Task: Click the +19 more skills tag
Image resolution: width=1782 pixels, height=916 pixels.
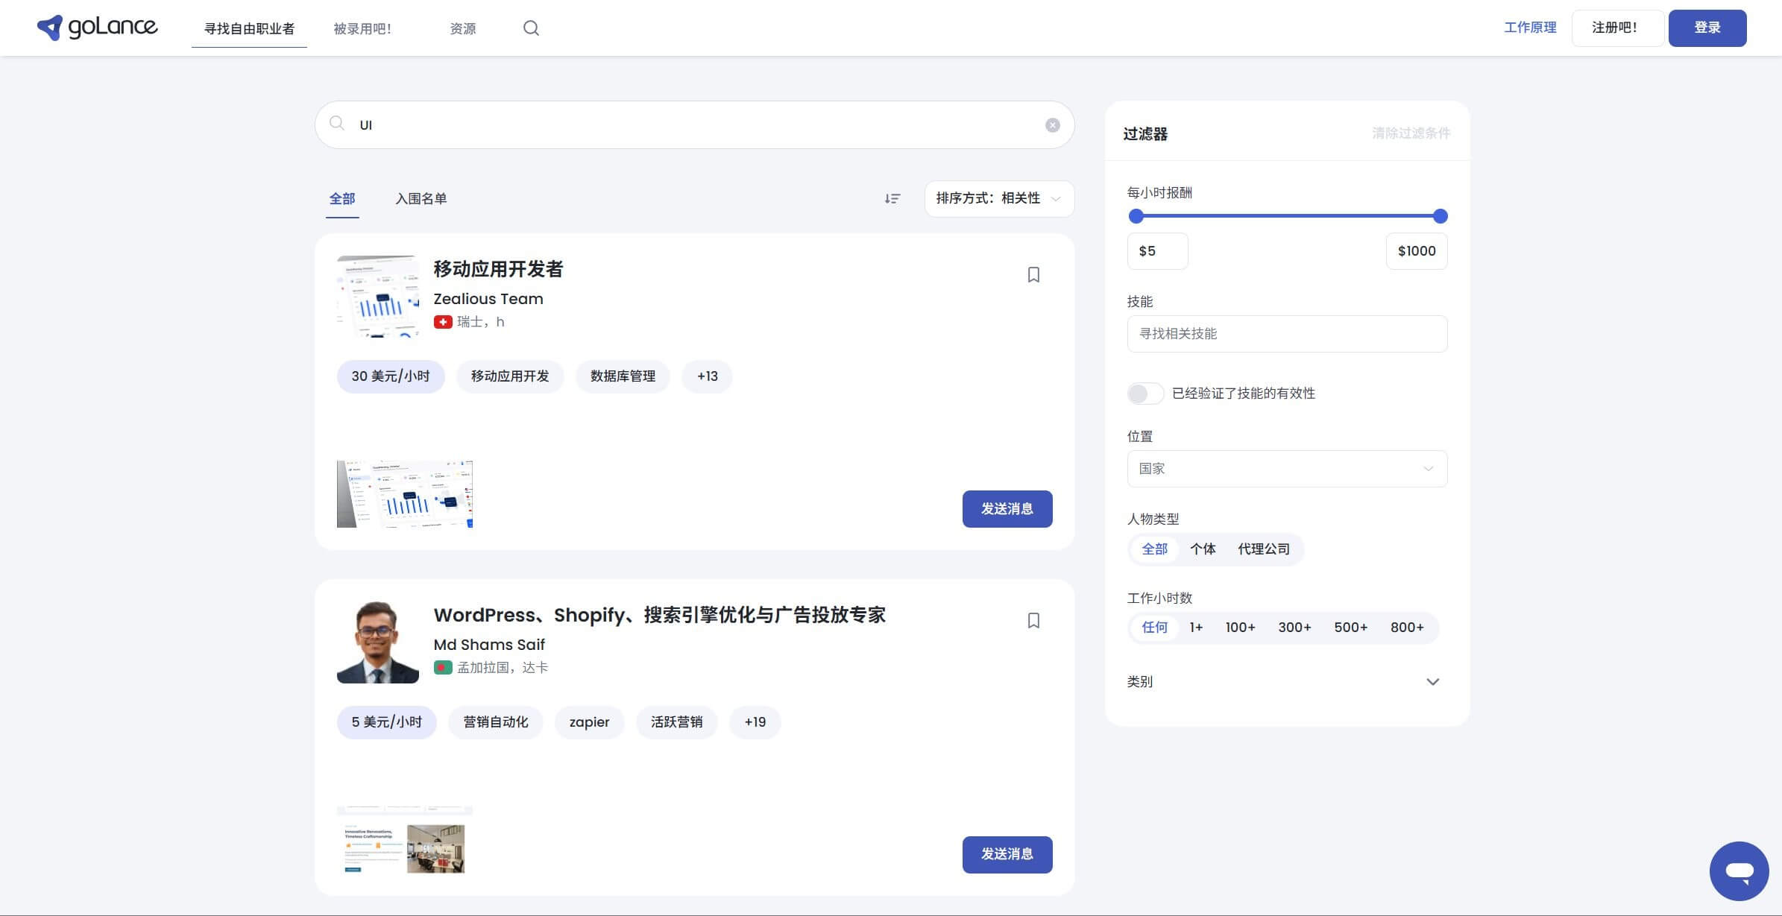Action: point(755,722)
